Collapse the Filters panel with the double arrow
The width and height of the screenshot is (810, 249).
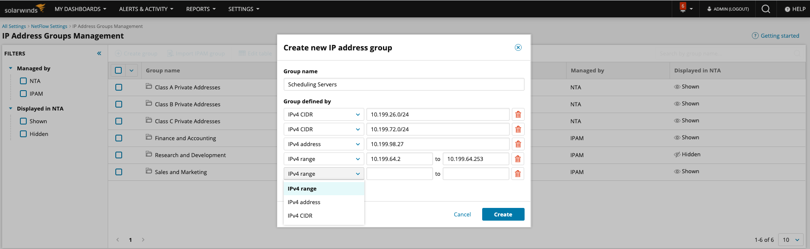coord(99,53)
